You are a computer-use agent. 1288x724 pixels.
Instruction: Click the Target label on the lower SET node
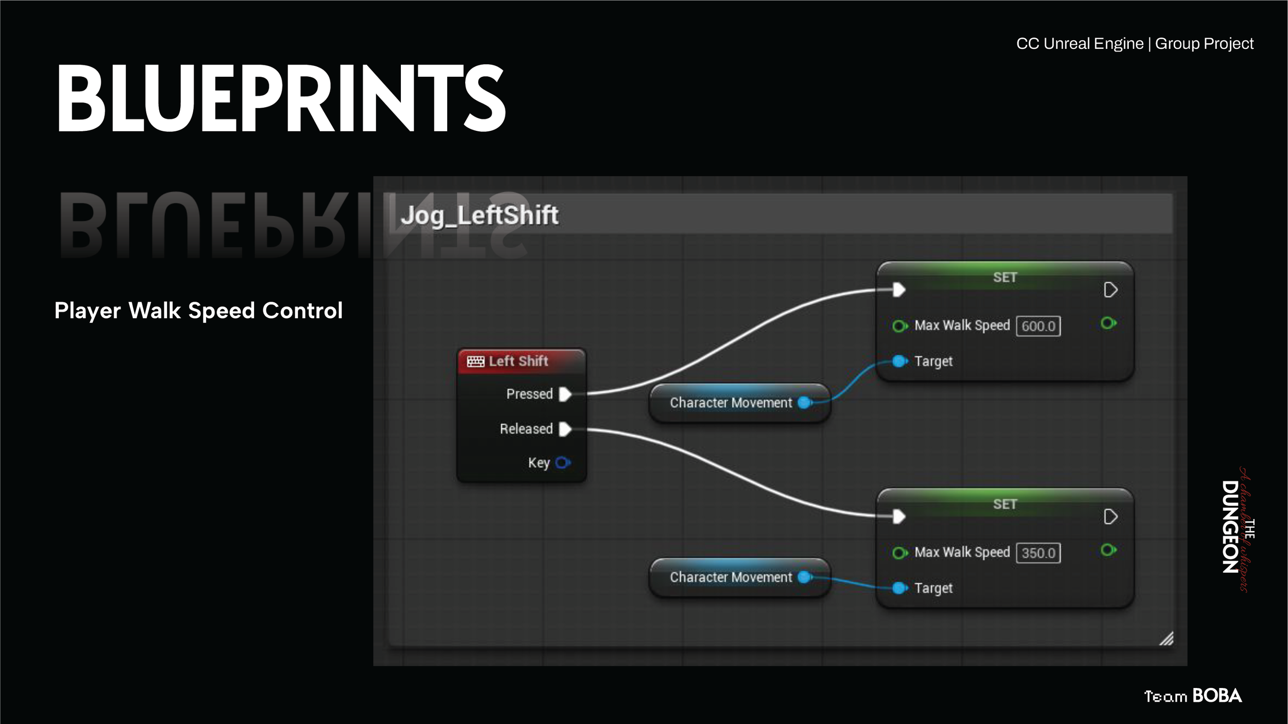tap(933, 588)
